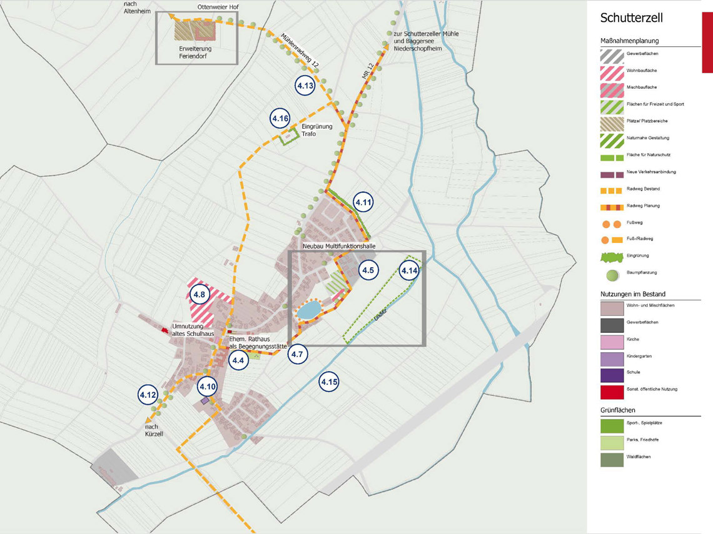Select the 4.16 marker near Eingrünung Trafo
Image resolution: width=713 pixels, height=534 pixels.
click(x=280, y=118)
